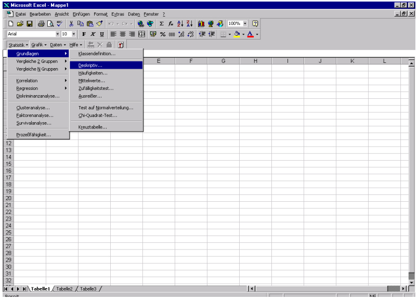
Task: Toggle bold formatting with the F button
Action: tap(84, 34)
